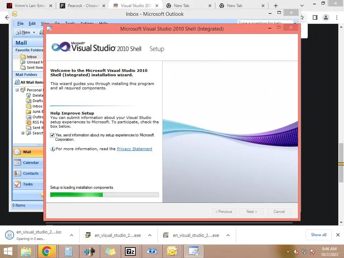Select Inbox under Favorite Folders
Viewport: 344px width, 258px height.
[32, 57]
